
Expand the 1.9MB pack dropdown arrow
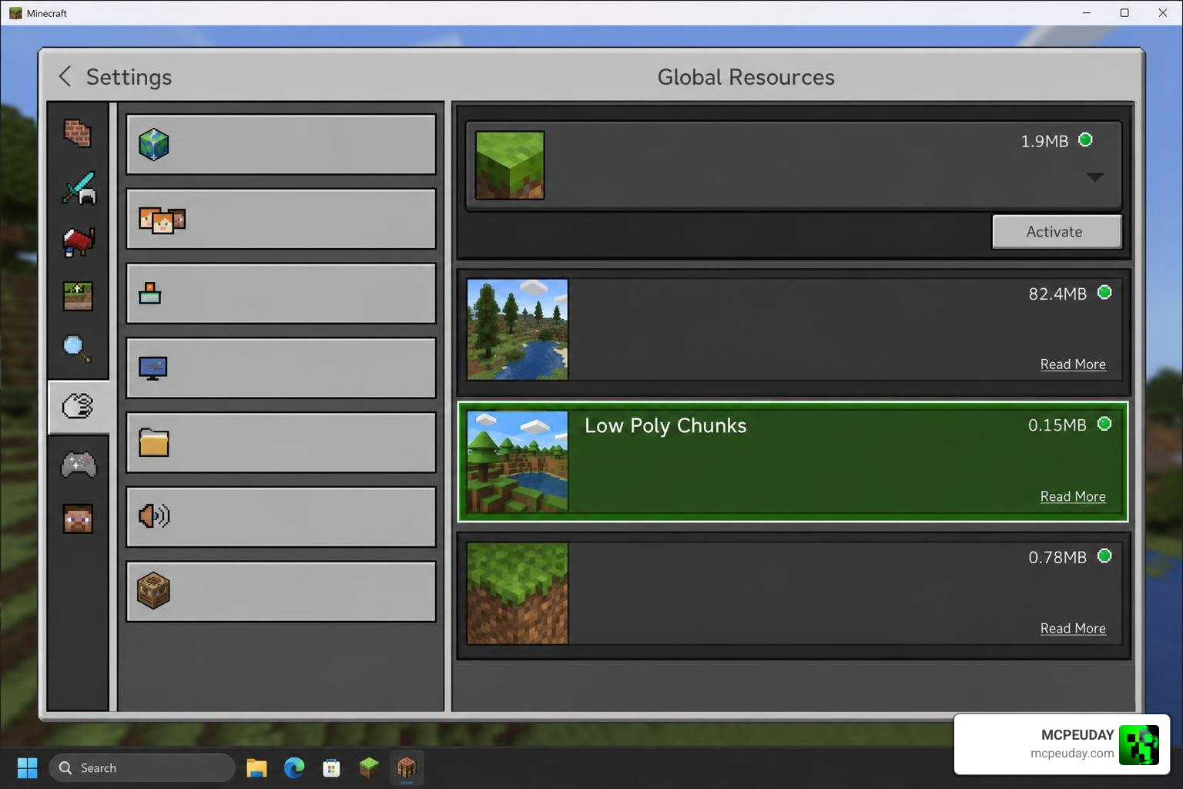(1094, 177)
